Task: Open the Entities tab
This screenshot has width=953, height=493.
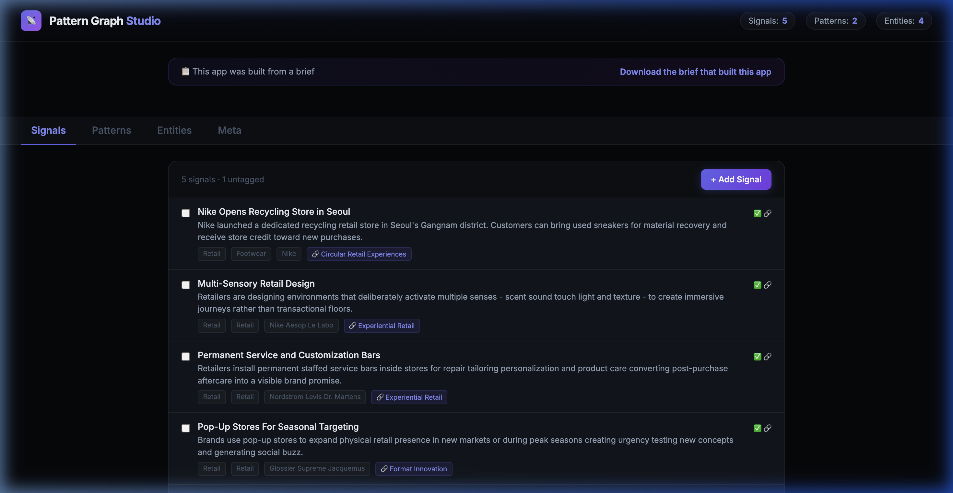Action: click(174, 130)
